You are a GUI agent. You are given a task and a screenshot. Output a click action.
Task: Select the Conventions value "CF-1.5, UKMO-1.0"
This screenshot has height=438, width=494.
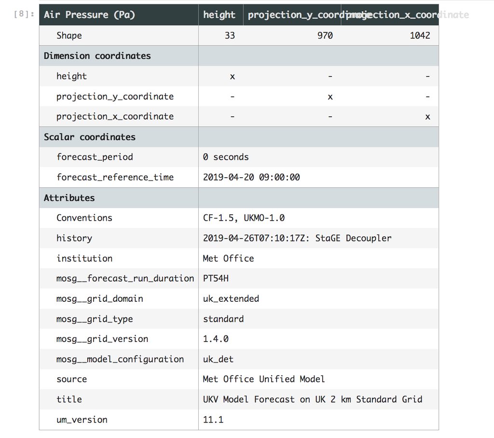(244, 218)
